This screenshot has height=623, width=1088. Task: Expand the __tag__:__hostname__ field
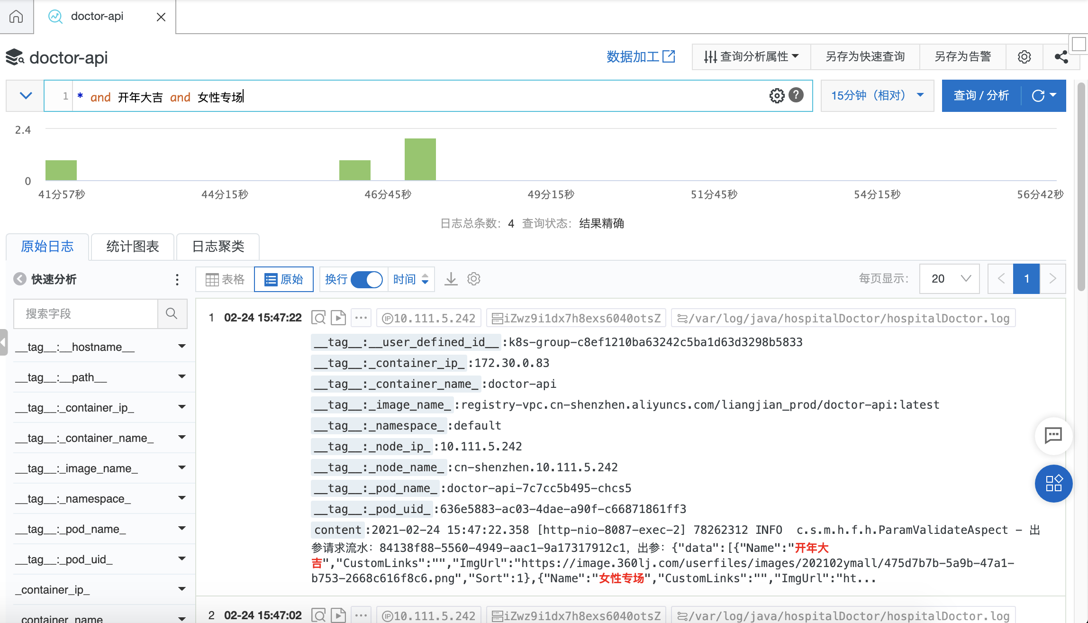pyautogui.click(x=181, y=347)
